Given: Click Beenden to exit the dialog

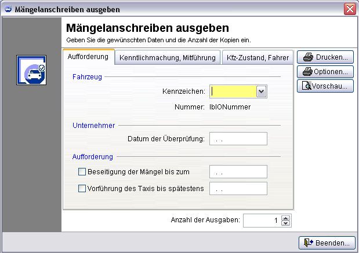Looking at the screenshot, I should click(325, 243).
